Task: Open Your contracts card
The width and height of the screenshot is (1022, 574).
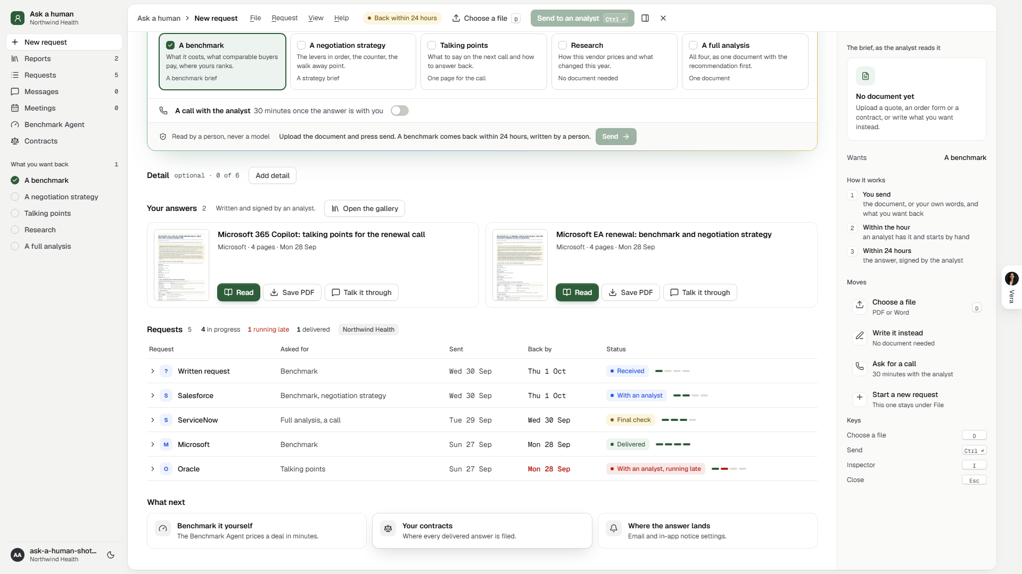Action: (x=482, y=530)
